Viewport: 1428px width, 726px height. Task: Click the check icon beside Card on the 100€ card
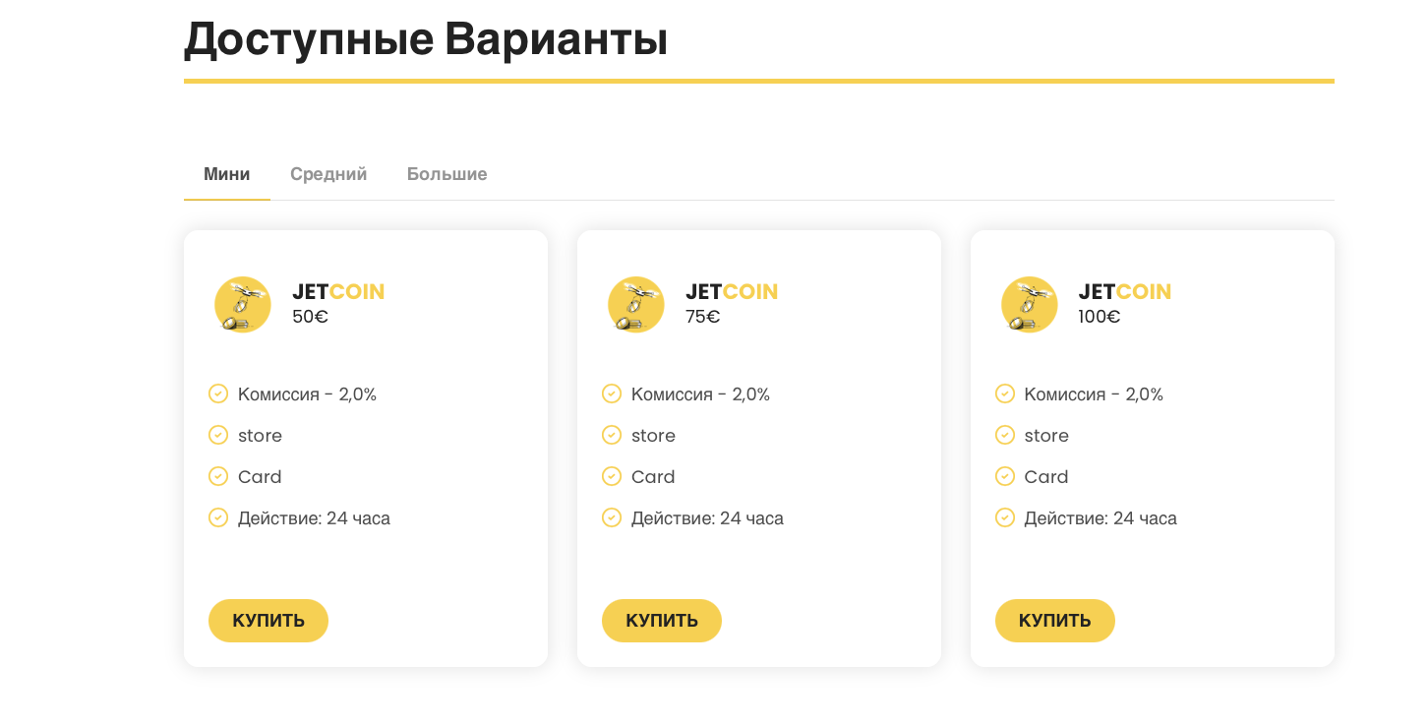point(1005,476)
